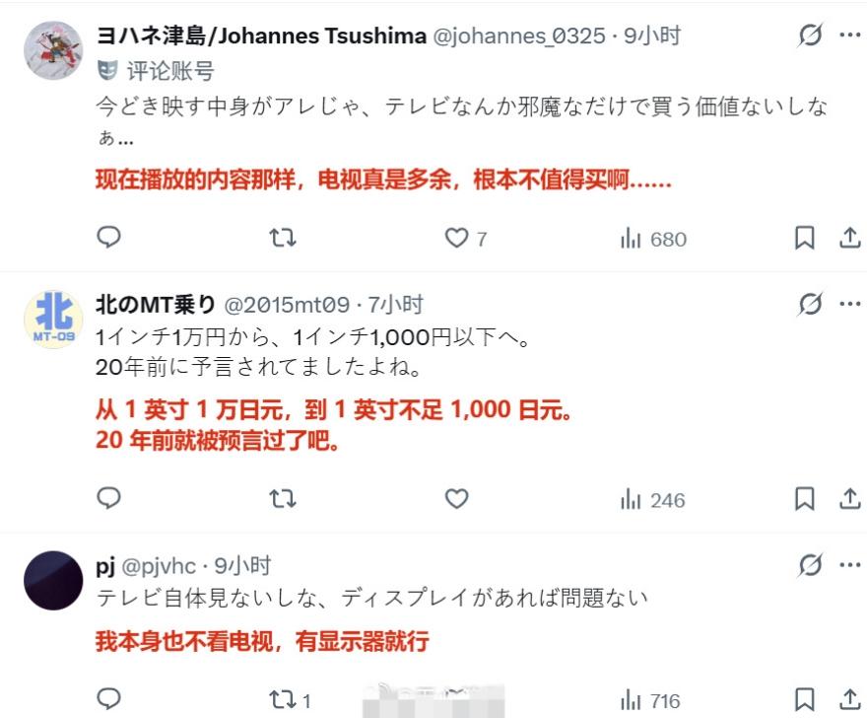
Task: Like the 北のMT乗り tweet
Action: [x=457, y=499]
